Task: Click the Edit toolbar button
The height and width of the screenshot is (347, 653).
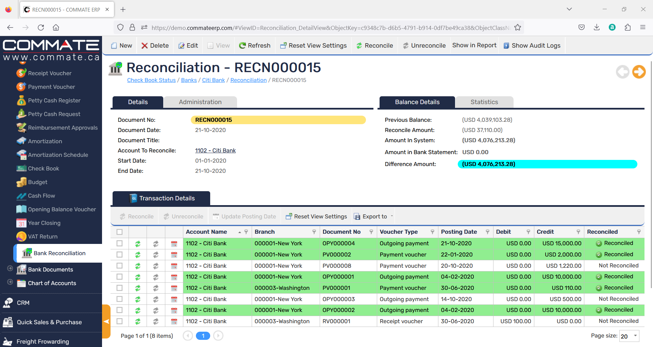Action: pyautogui.click(x=188, y=46)
